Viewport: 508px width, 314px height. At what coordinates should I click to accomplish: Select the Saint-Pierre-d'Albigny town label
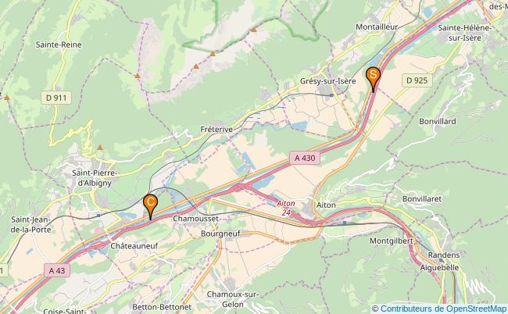pyautogui.click(x=95, y=178)
